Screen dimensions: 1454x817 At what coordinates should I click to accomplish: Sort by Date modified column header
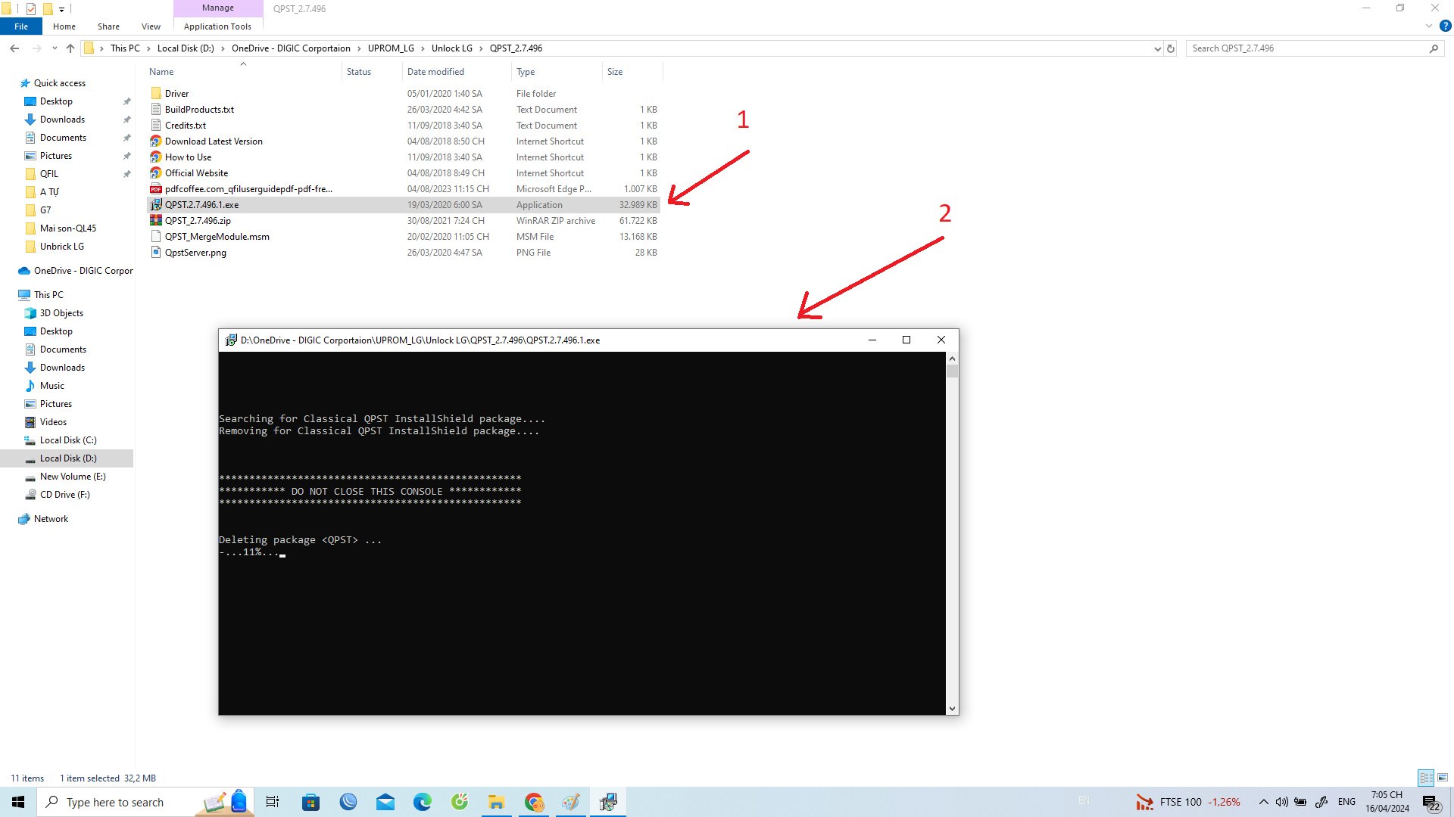tap(435, 72)
